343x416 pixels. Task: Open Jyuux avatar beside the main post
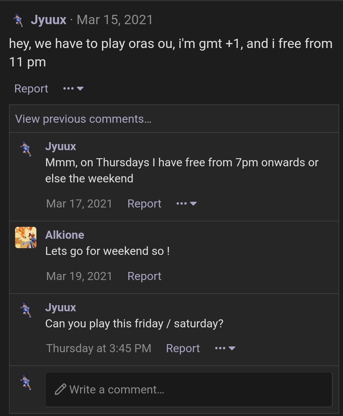click(19, 20)
